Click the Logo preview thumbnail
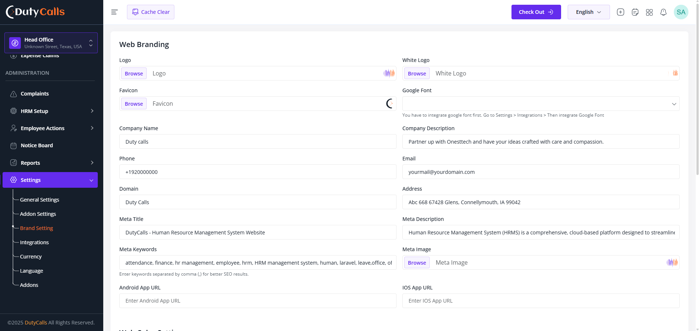Image resolution: width=699 pixels, height=331 pixels. [389, 73]
